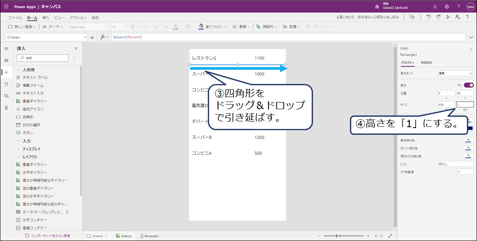The height and width of the screenshot is (241, 477).
Task: Insert a 水平ギャラリー
Action: (35, 173)
